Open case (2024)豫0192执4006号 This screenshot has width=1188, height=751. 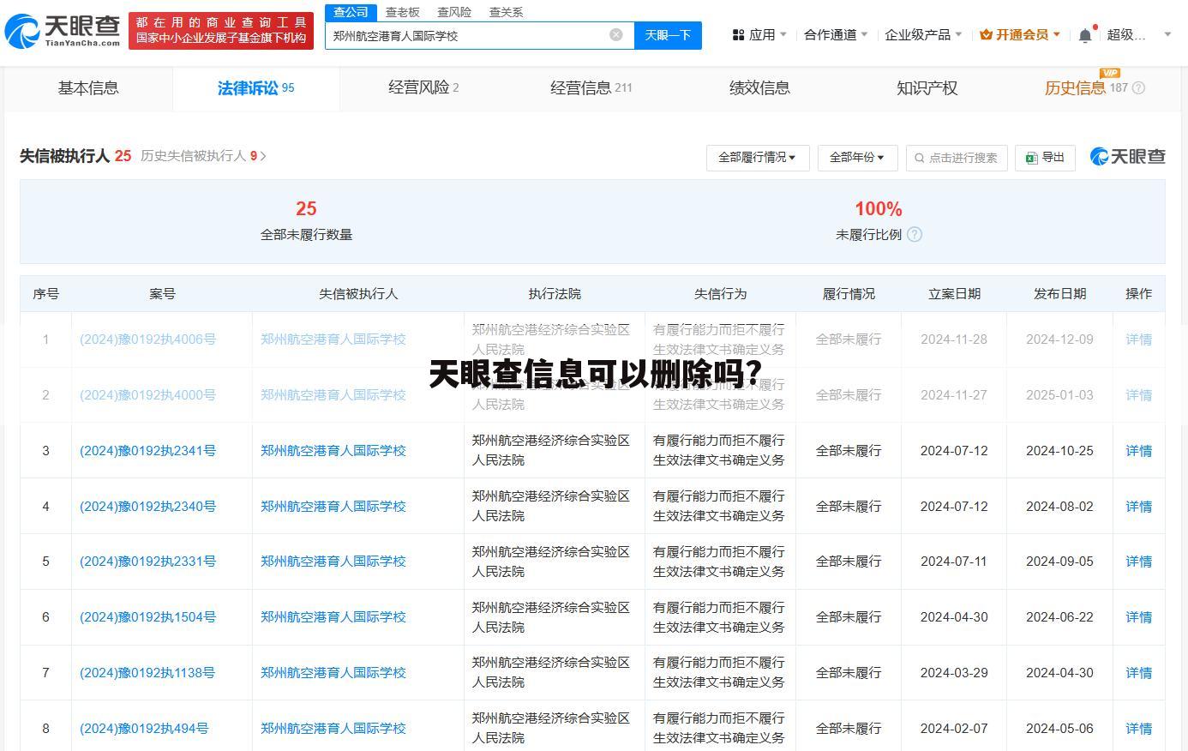pos(147,339)
